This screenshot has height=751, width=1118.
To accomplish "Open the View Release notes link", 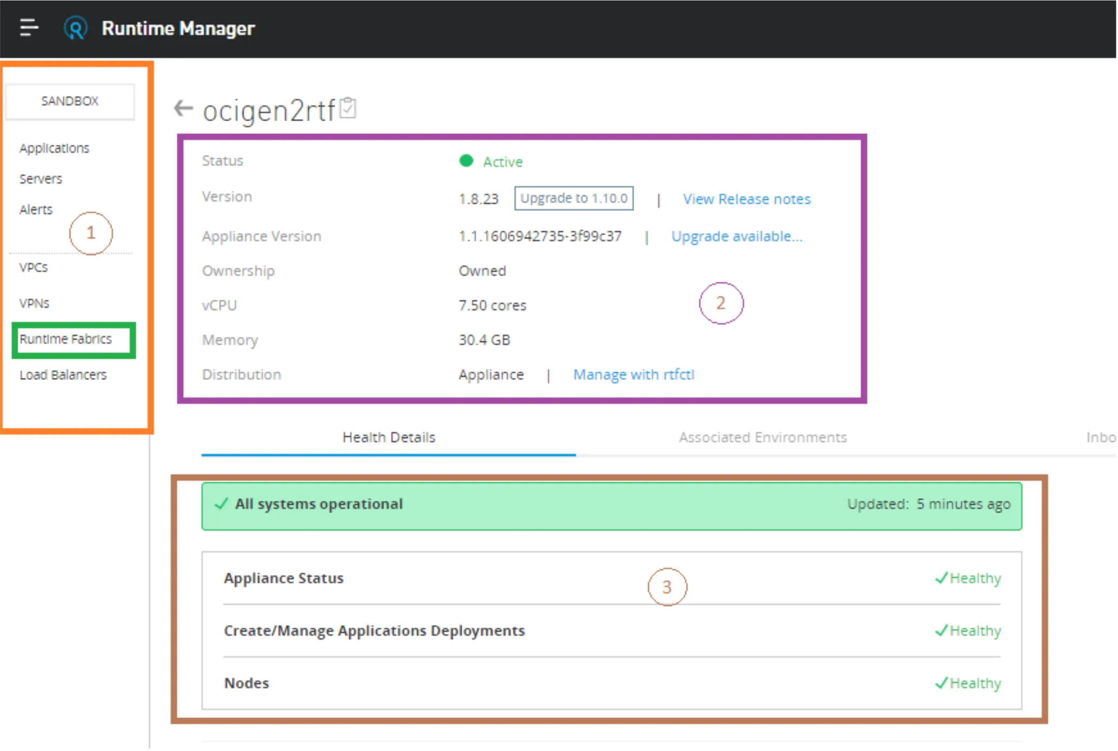I will [747, 199].
